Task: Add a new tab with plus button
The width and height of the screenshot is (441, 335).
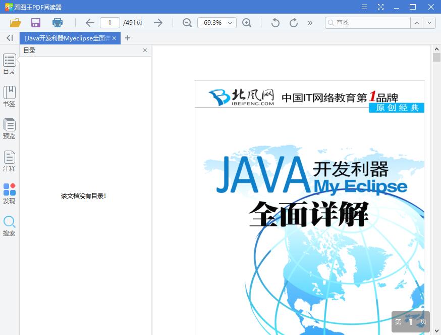Action: coord(128,38)
